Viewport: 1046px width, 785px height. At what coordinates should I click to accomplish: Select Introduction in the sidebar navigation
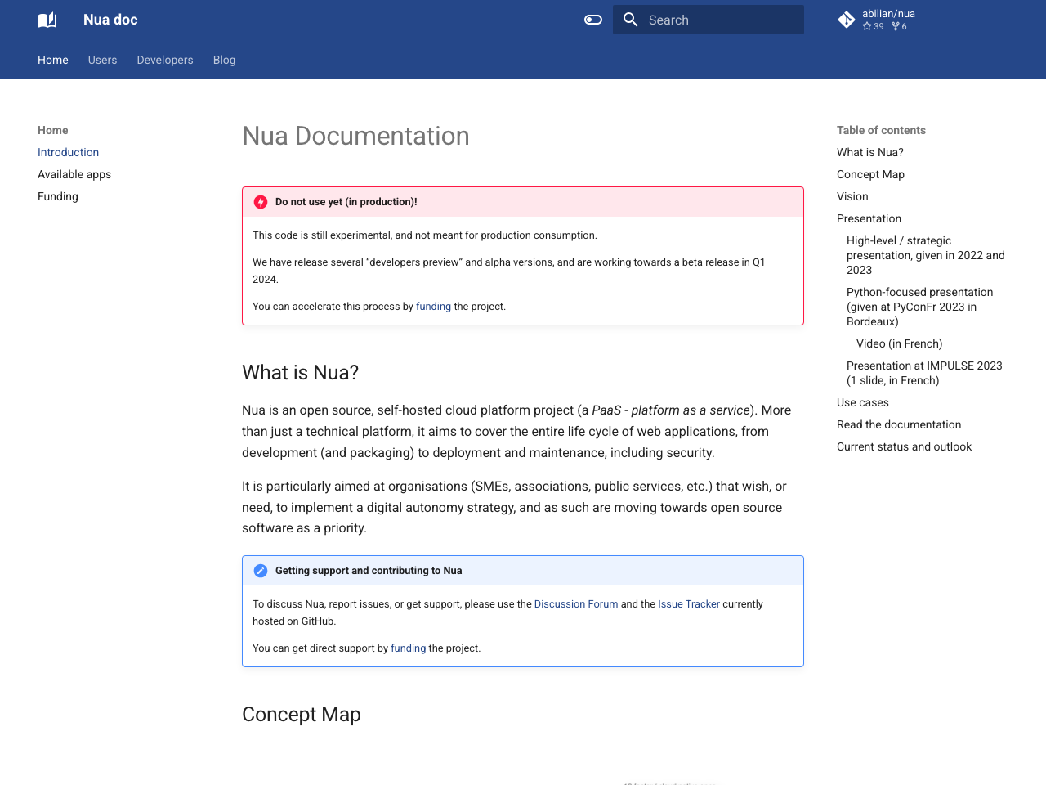[x=68, y=152]
